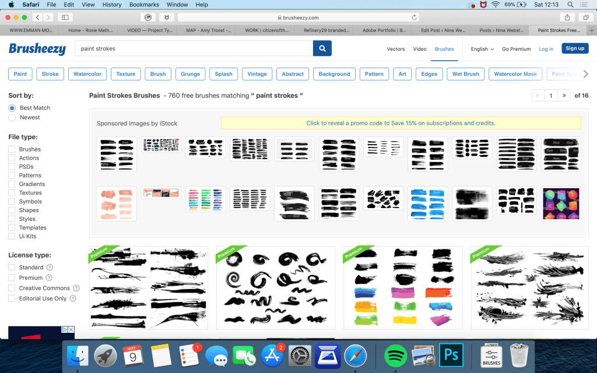The image size is (597, 373).
Task: Click right arrow to scroll tag list
Action: click(x=585, y=74)
